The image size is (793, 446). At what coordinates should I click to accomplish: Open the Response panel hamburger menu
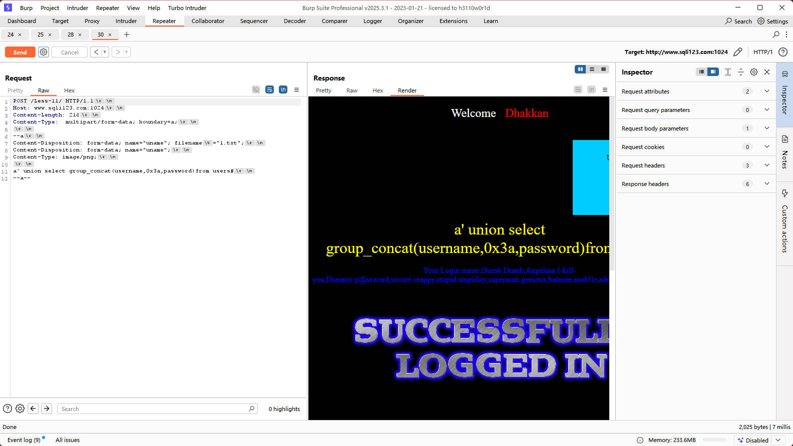tap(605, 89)
